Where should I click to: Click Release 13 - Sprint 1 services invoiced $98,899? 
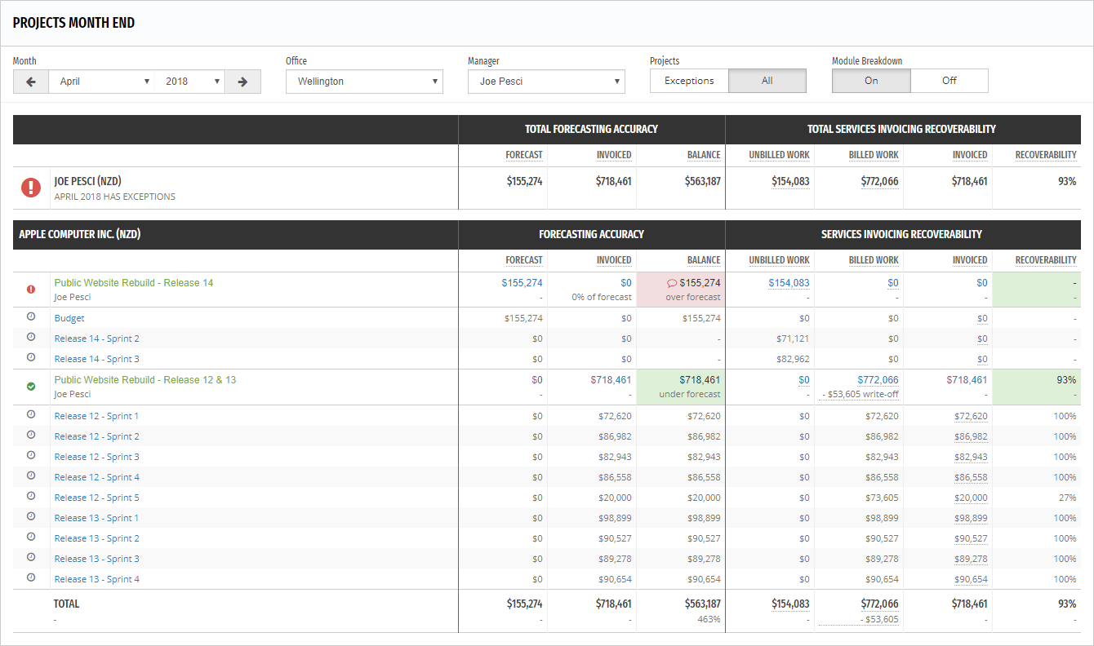click(970, 518)
